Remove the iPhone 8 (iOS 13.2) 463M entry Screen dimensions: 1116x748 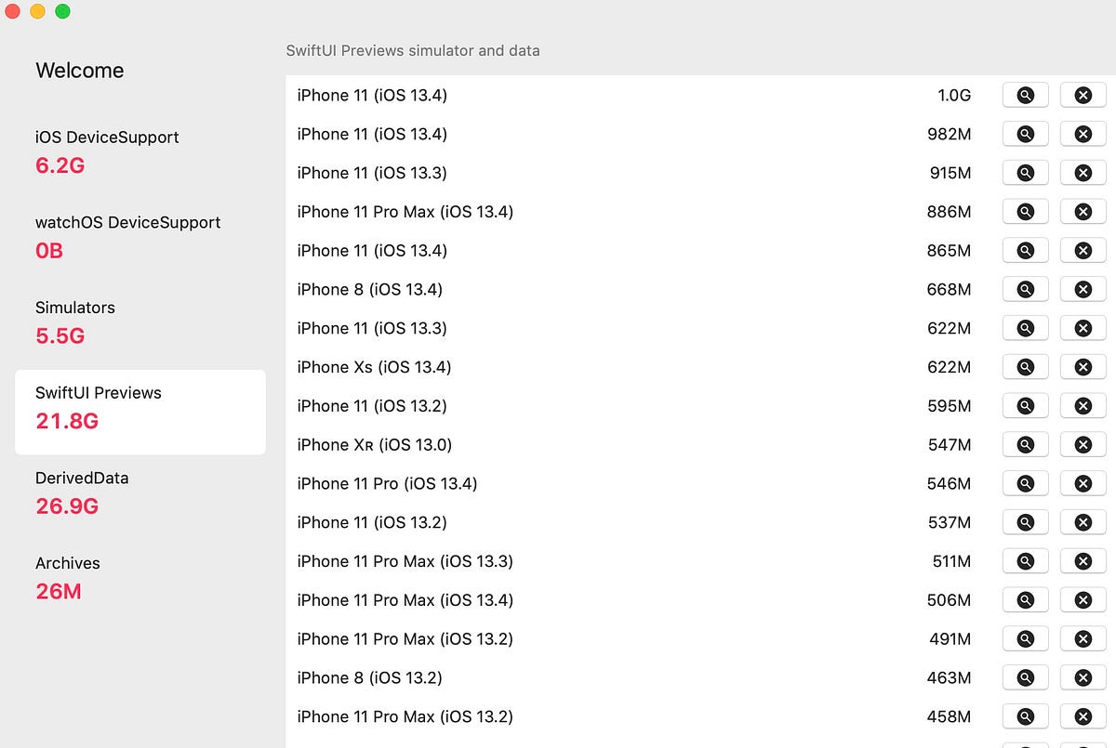click(x=1083, y=677)
